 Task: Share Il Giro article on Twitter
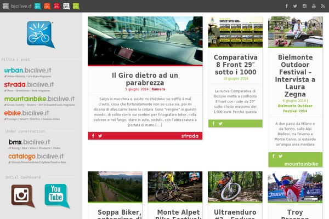100,136
